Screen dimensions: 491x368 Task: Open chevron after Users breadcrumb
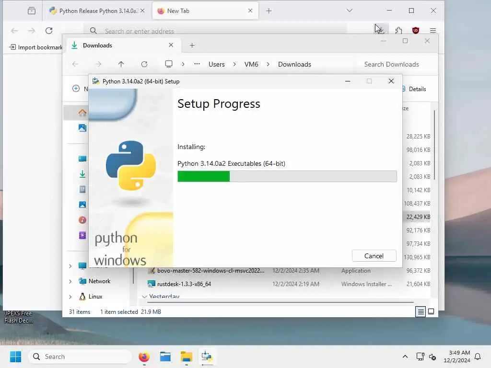point(234,64)
